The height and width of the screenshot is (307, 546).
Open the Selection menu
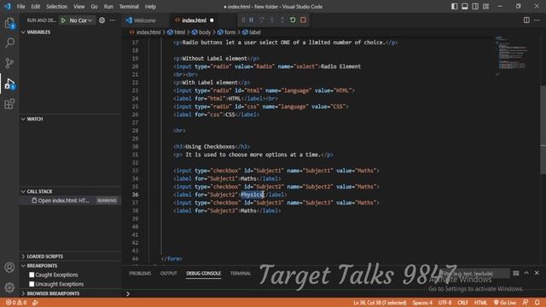(57, 6)
